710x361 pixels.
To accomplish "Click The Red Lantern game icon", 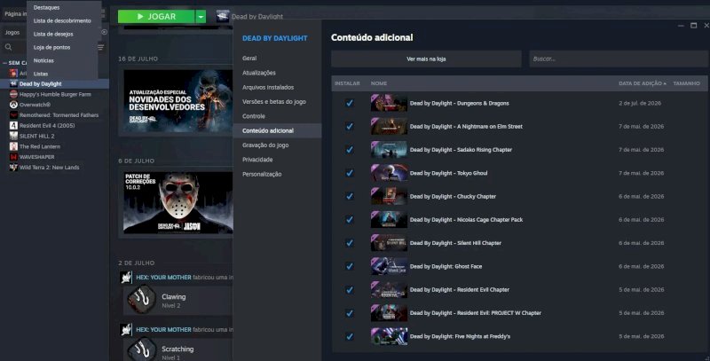I will [x=13, y=146].
